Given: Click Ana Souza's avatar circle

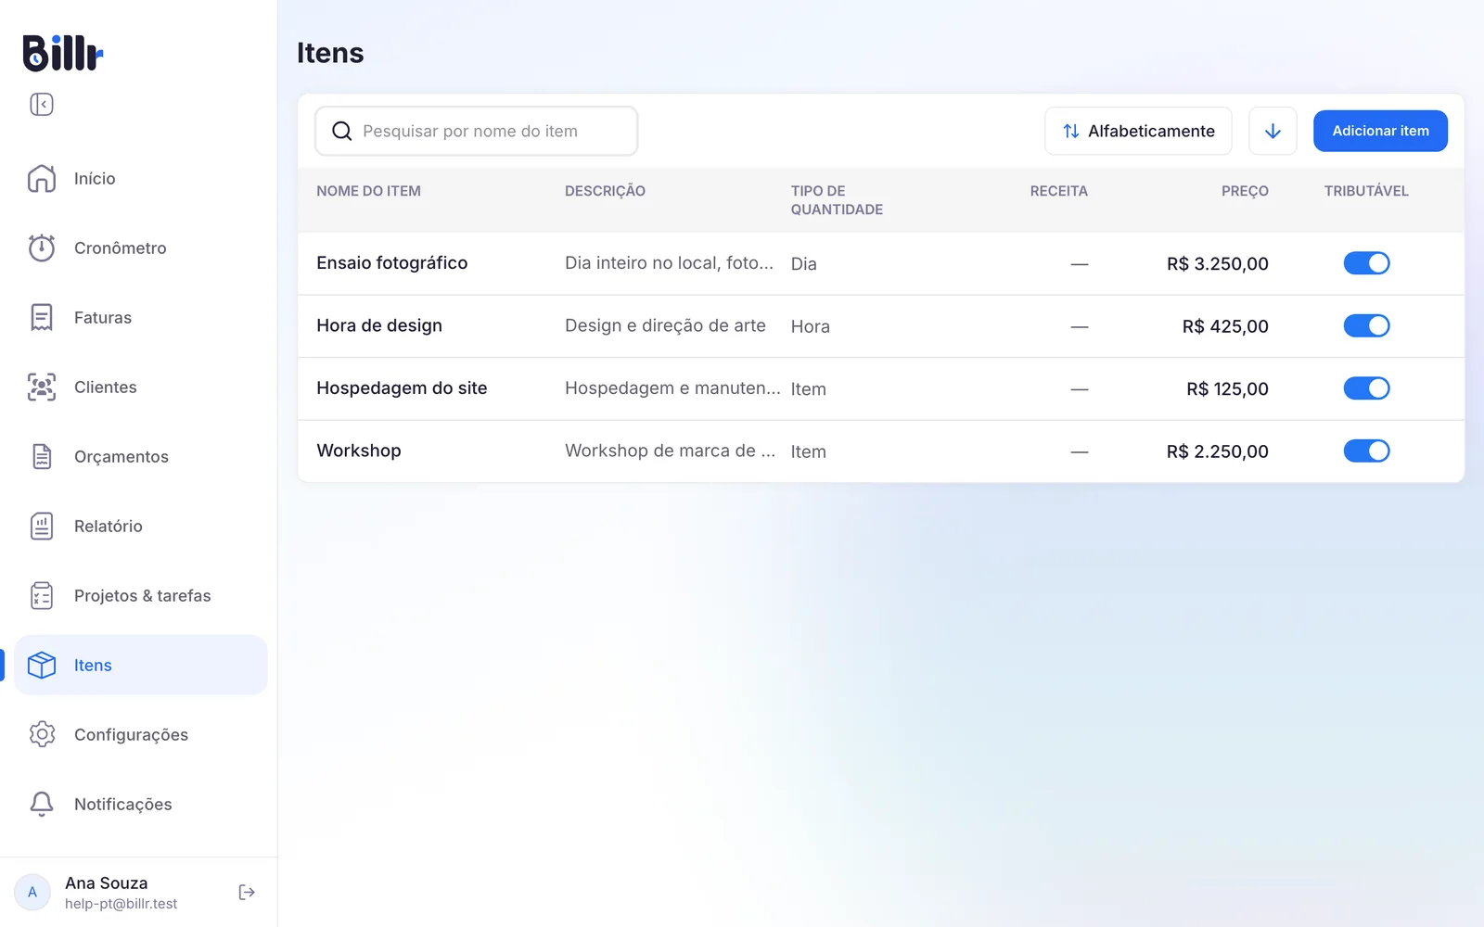Looking at the screenshot, I should pyautogui.click(x=32, y=892).
